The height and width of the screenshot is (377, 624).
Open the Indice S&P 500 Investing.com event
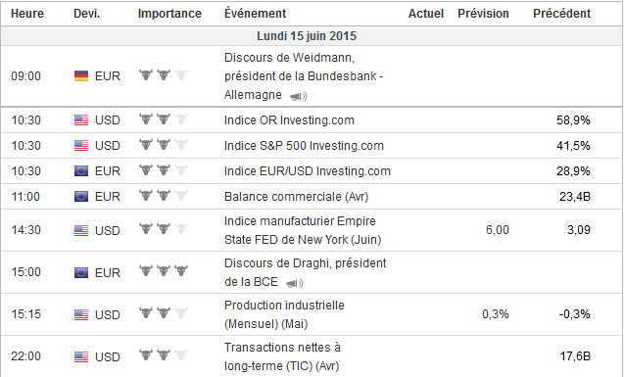coord(304,146)
